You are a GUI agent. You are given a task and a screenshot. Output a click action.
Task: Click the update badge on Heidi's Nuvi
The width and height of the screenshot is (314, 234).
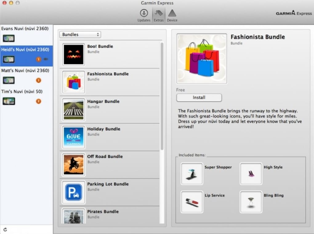click(38, 59)
